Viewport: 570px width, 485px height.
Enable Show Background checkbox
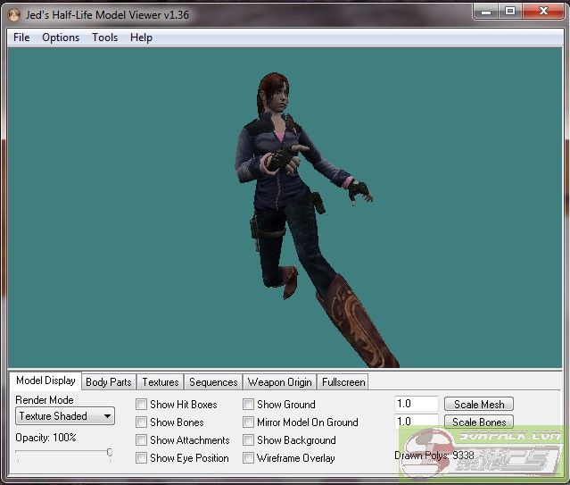tap(248, 440)
